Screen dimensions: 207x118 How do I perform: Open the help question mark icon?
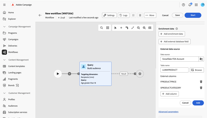tap(183, 5)
